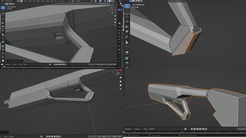Select the large Move tool in the top-right viewport
246x138 pixels.
tap(127, 16)
